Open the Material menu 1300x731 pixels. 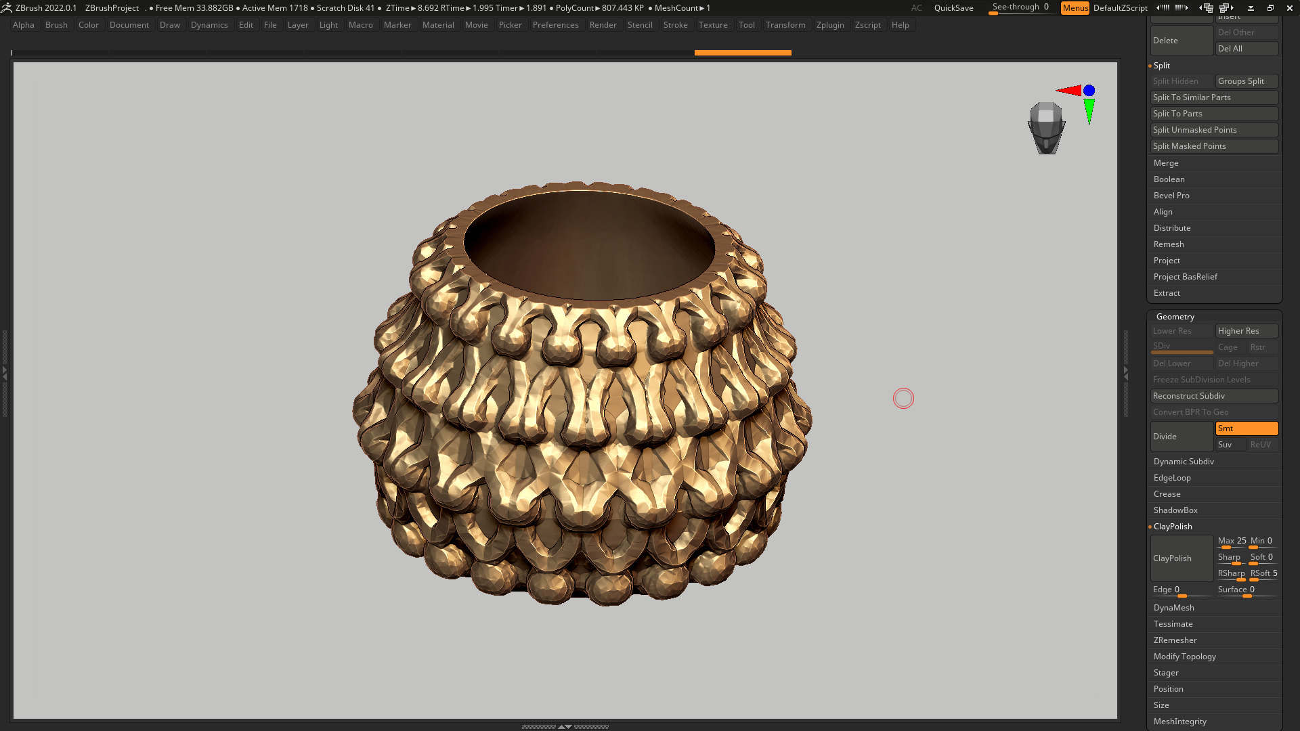coord(438,25)
